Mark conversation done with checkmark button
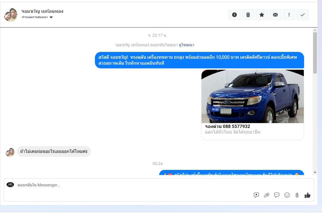The width and height of the screenshot is (322, 213). 303,15
